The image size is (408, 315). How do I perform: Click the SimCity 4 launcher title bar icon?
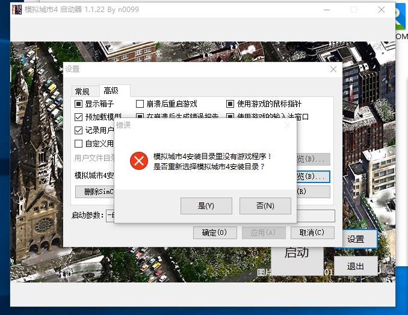click(17, 10)
